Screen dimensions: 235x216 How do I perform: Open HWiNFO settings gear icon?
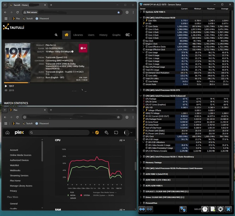tap(220, 209)
